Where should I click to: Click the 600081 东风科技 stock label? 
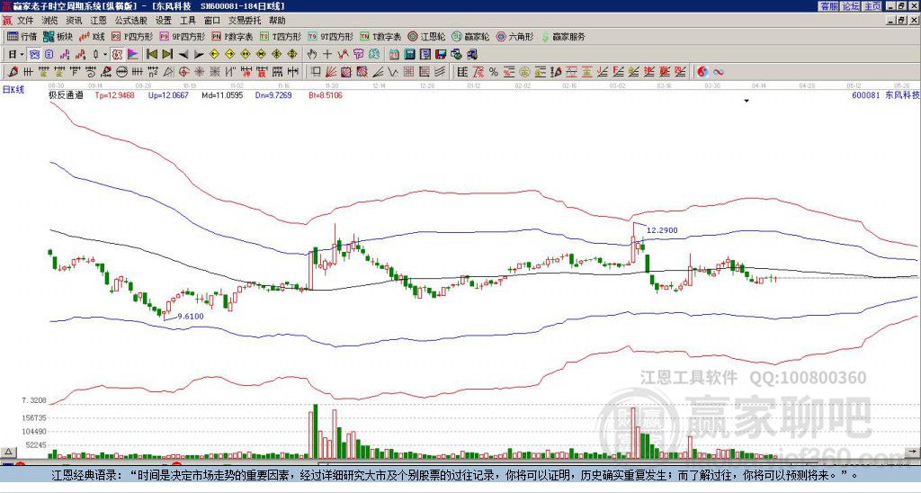[x=886, y=94]
